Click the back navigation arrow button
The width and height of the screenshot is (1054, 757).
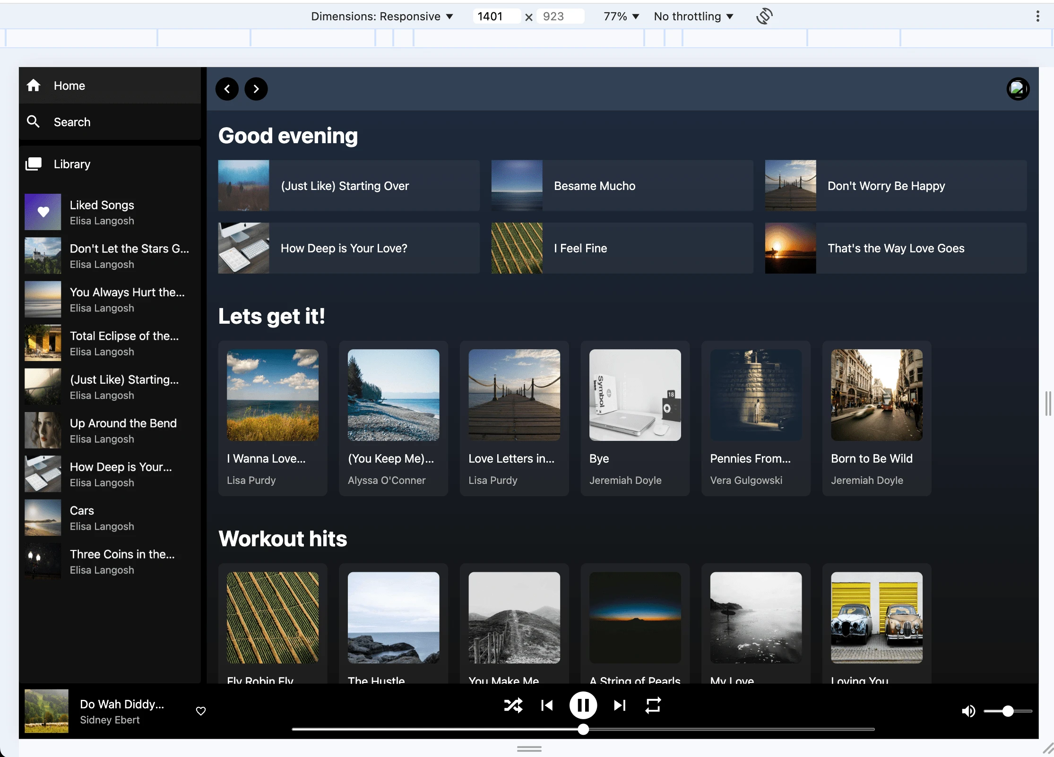[228, 88]
